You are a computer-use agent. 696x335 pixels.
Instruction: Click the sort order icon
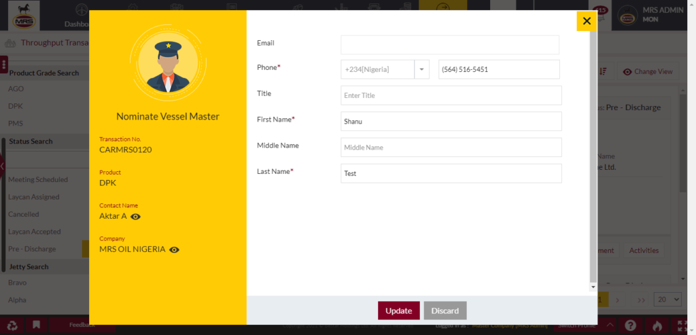coord(603,71)
